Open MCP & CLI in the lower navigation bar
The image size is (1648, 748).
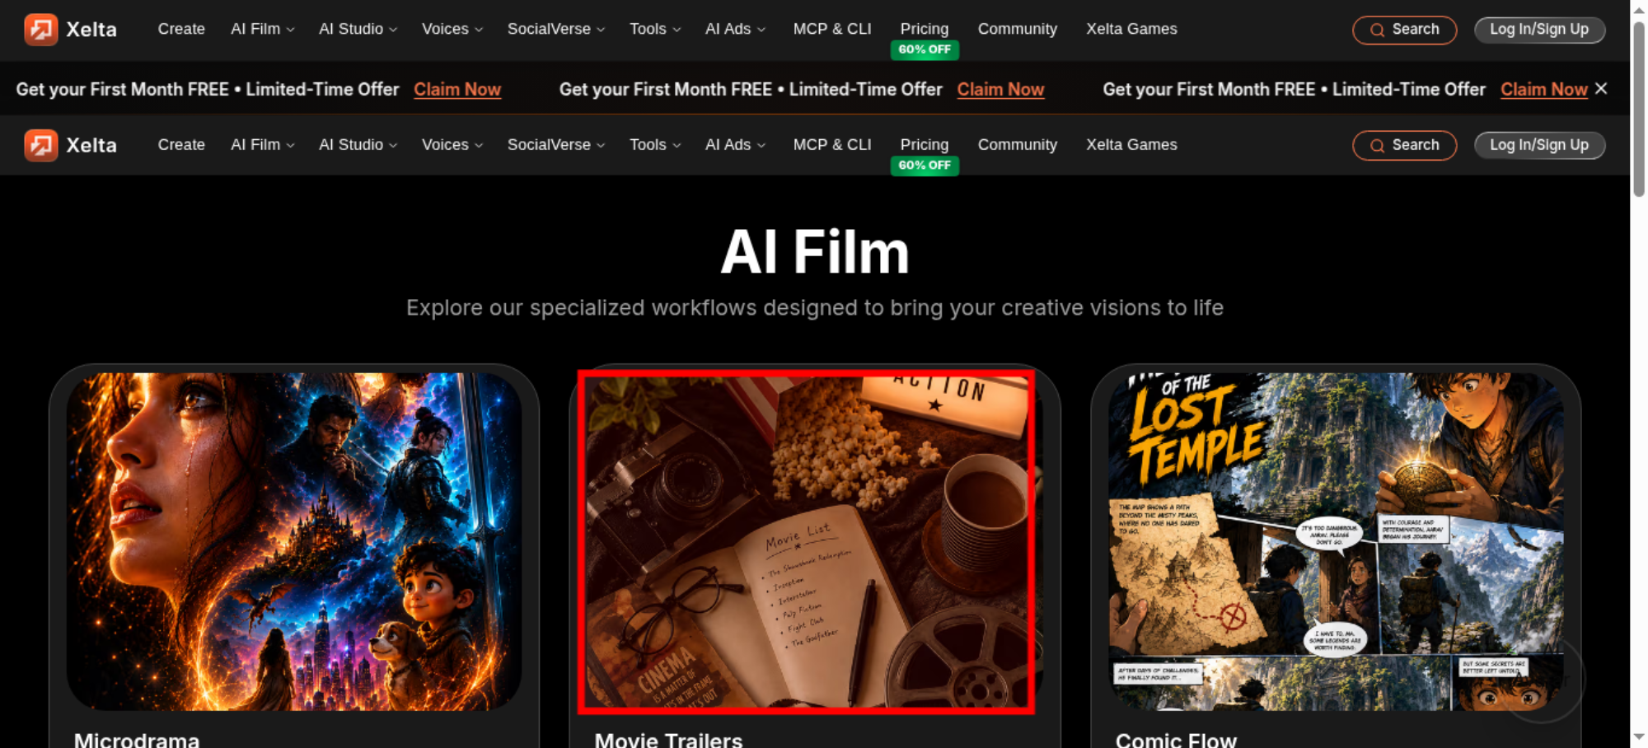point(832,145)
